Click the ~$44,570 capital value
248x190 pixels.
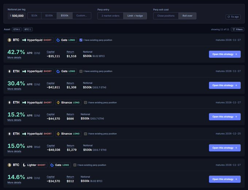(x=54, y=119)
